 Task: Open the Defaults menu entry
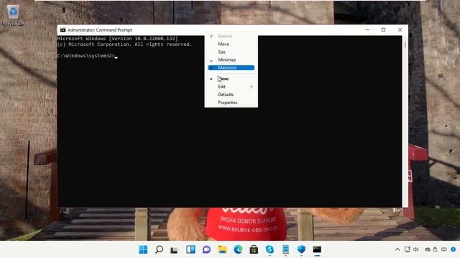tap(231, 95)
